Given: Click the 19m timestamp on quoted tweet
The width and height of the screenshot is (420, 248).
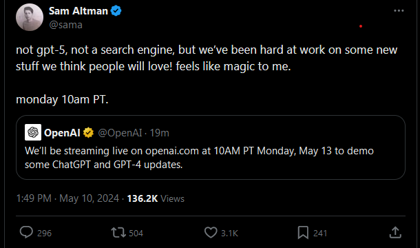Looking at the screenshot, I should pos(159,133).
